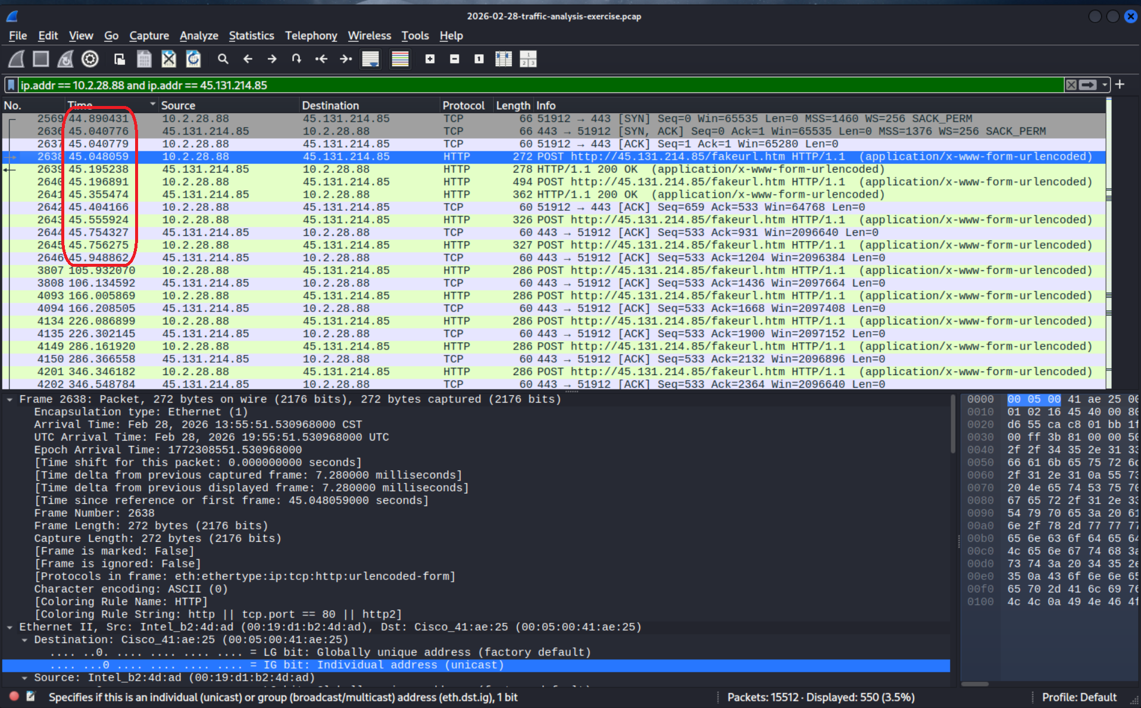Stop the running capture
The image size is (1141, 708).
41,59
